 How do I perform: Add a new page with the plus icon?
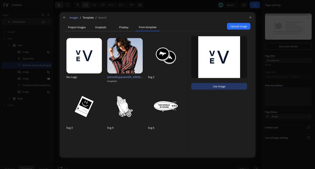click(x=48, y=15)
